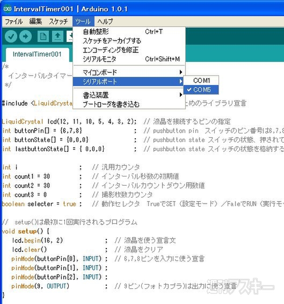Screen dimensions: 284x304
Task: Click the 'int i' declaration line
Action: (10, 167)
